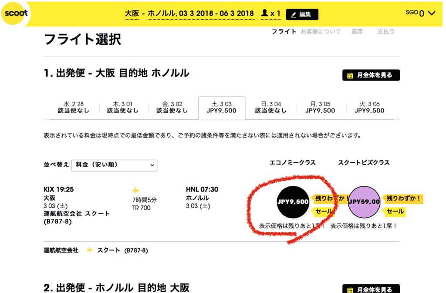Select the フライト step
The width and height of the screenshot is (446, 293).
[284, 31]
